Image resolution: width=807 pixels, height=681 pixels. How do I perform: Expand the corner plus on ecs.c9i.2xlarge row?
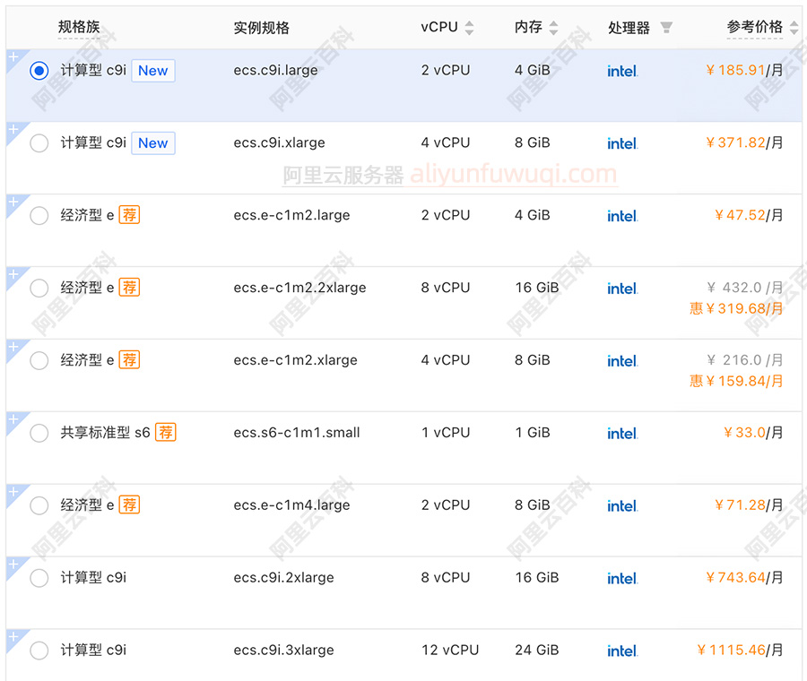pyautogui.click(x=13, y=564)
